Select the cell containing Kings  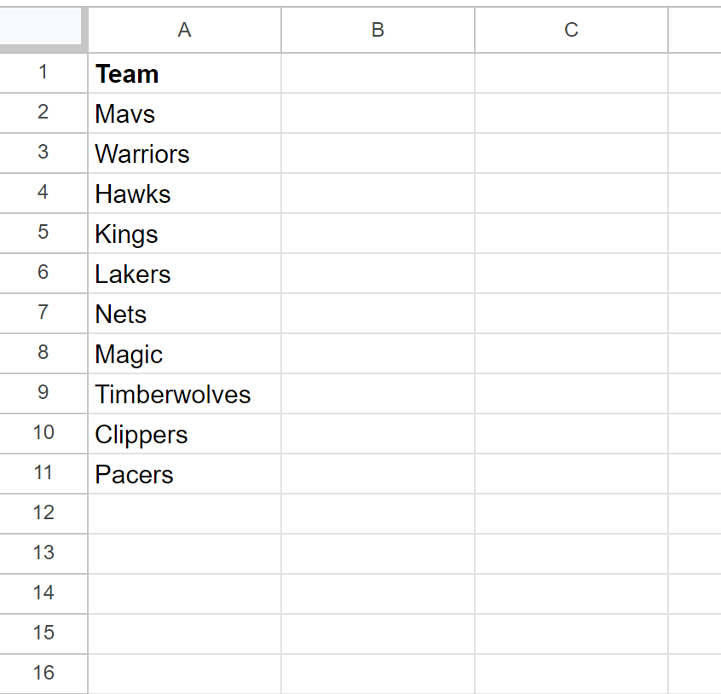click(184, 233)
